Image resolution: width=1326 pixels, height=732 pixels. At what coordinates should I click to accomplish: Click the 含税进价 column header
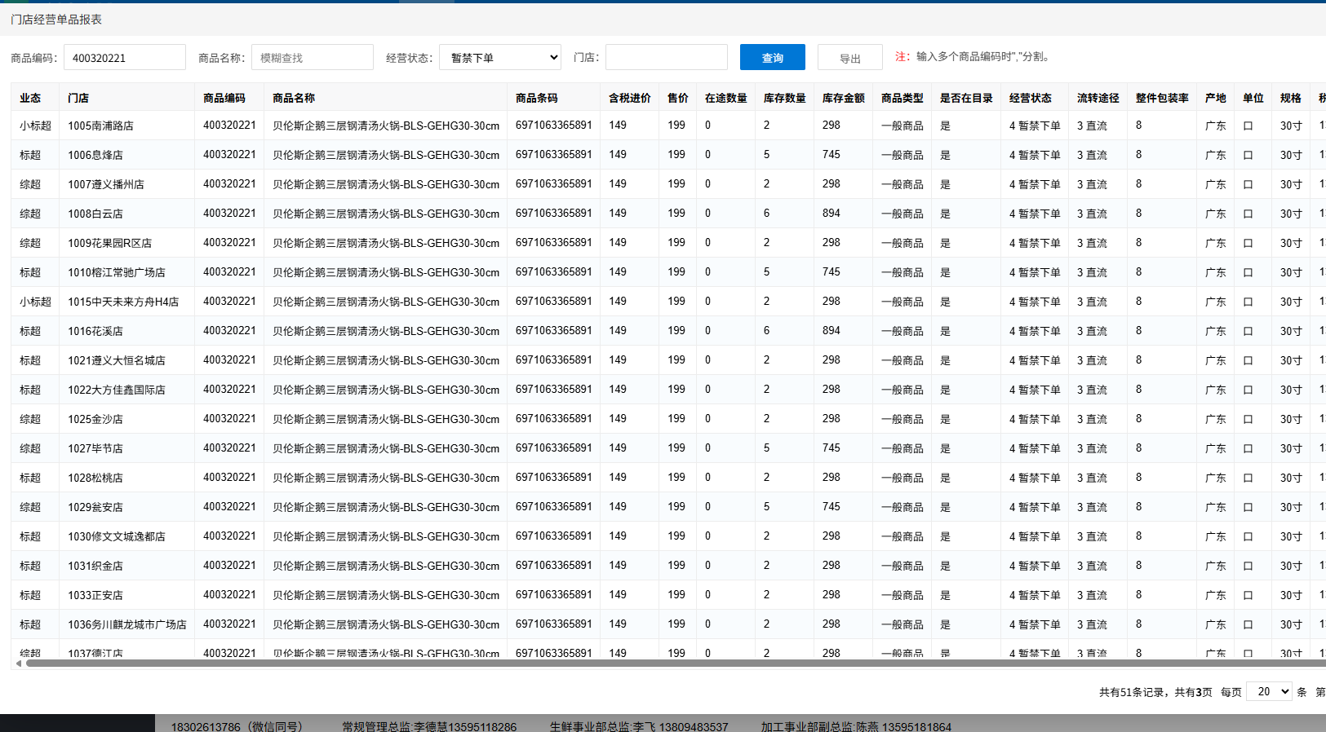629,98
